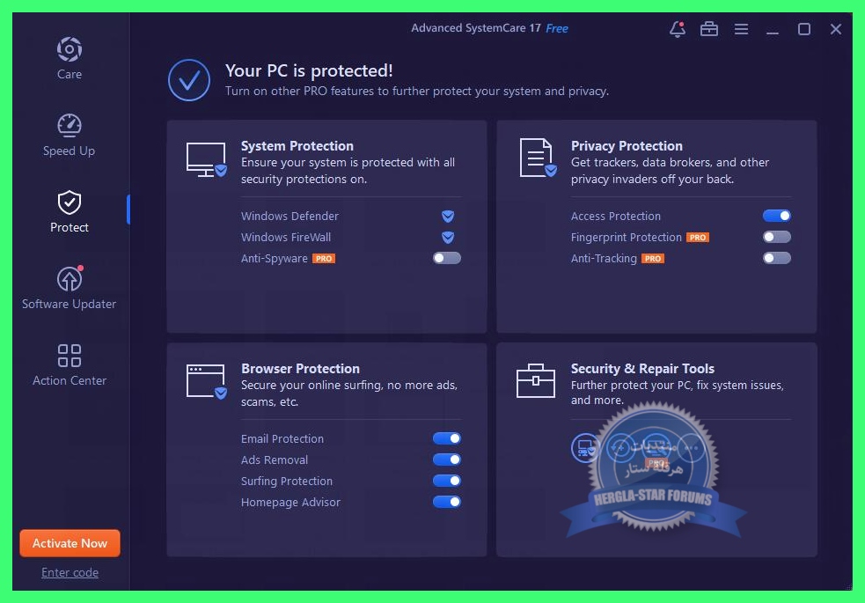Screen dimensions: 865x603
Task: Click the Windows Defender shield status icon
Action: pyautogui.click(x=448, y=217)
